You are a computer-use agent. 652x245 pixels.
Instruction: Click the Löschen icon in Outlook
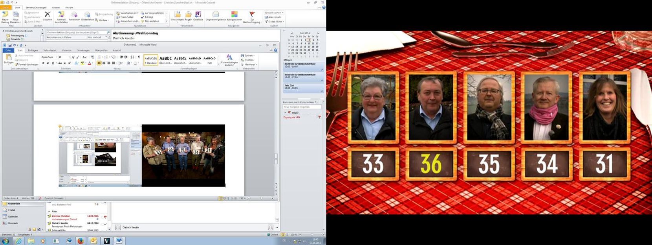[x=48, y=16]
